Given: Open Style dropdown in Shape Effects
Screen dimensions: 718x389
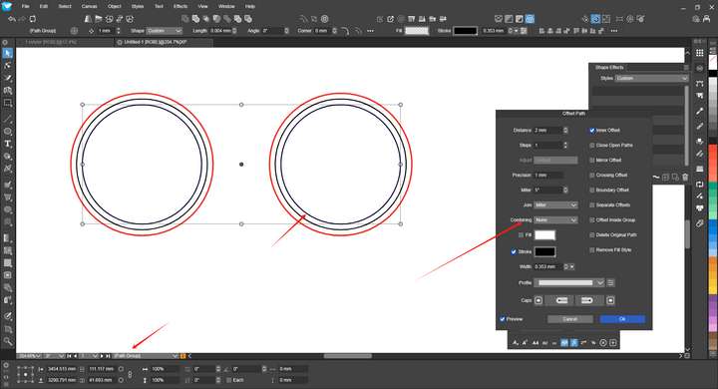Looking at the screenshot, I should (651, 79).
